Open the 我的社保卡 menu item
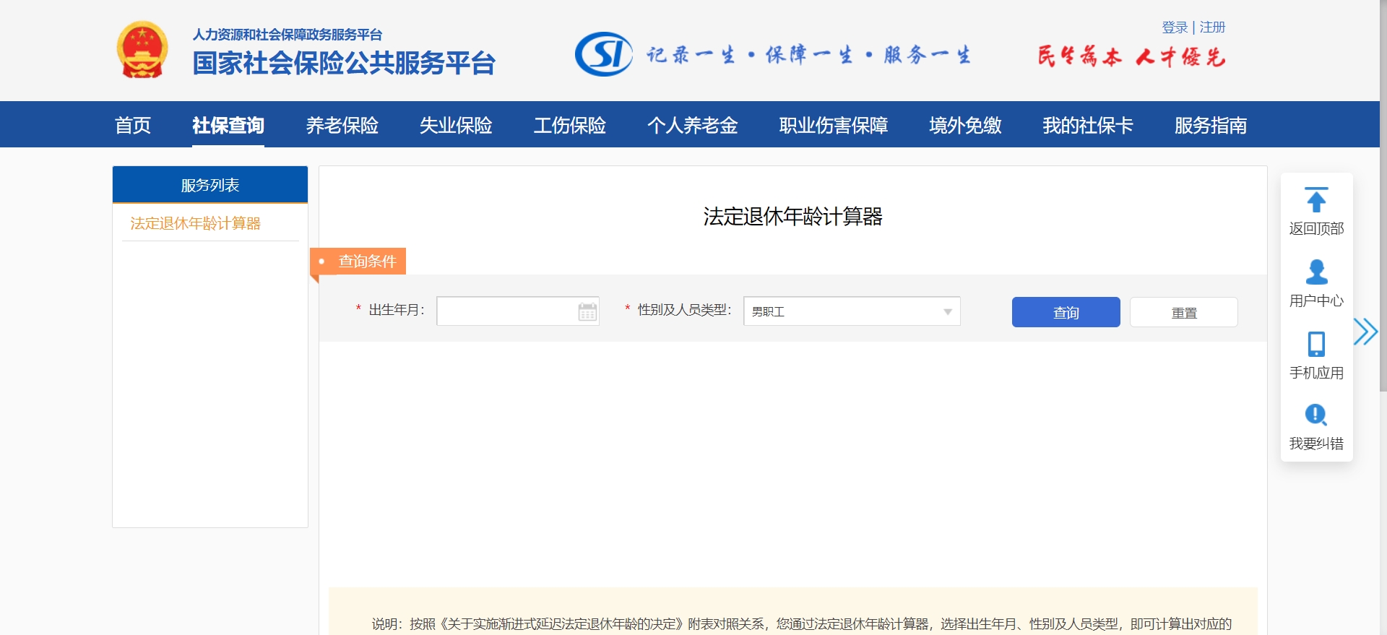The height and width of the screenshot is (635, 1387). 1087,126
